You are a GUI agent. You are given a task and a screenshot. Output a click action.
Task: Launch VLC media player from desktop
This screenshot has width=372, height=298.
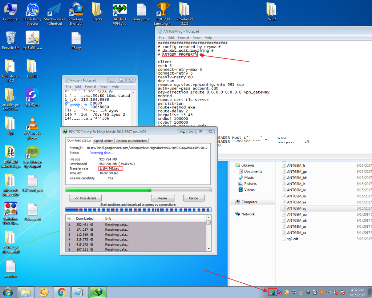click(32, 124)
